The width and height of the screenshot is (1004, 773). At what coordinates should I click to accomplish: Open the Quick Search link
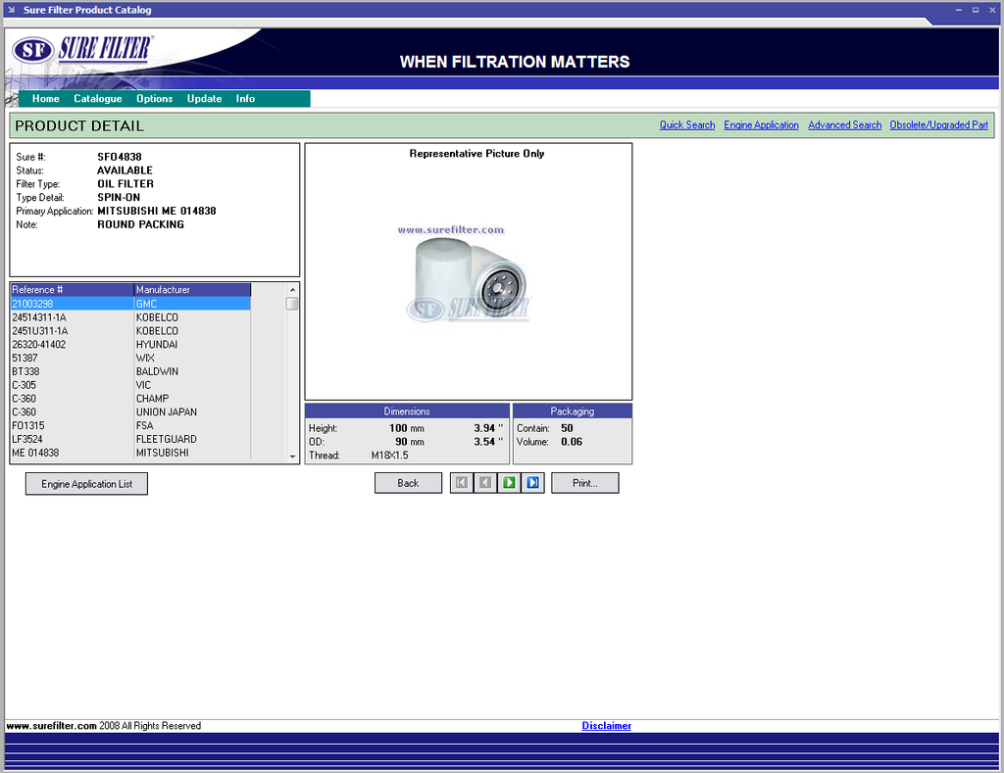coord(687,124)
